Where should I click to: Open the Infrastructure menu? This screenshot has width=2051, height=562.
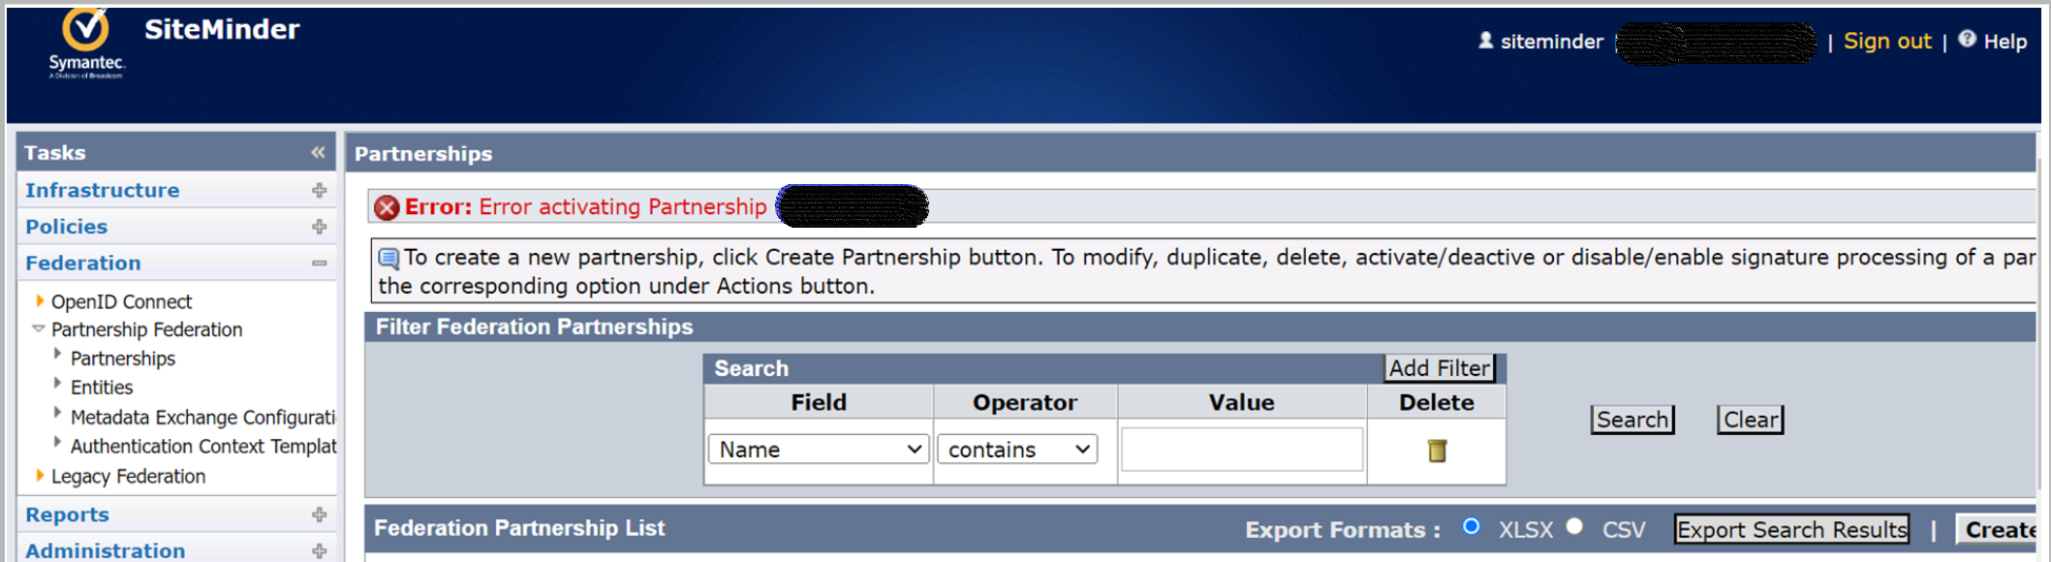[x=103, y=190]
